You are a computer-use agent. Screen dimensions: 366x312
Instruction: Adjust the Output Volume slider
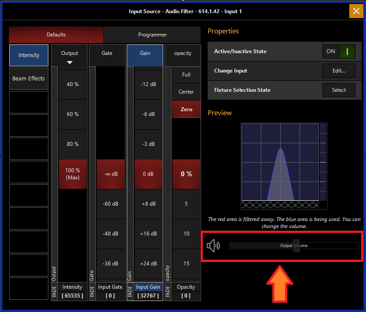click(x=294, y=246)
